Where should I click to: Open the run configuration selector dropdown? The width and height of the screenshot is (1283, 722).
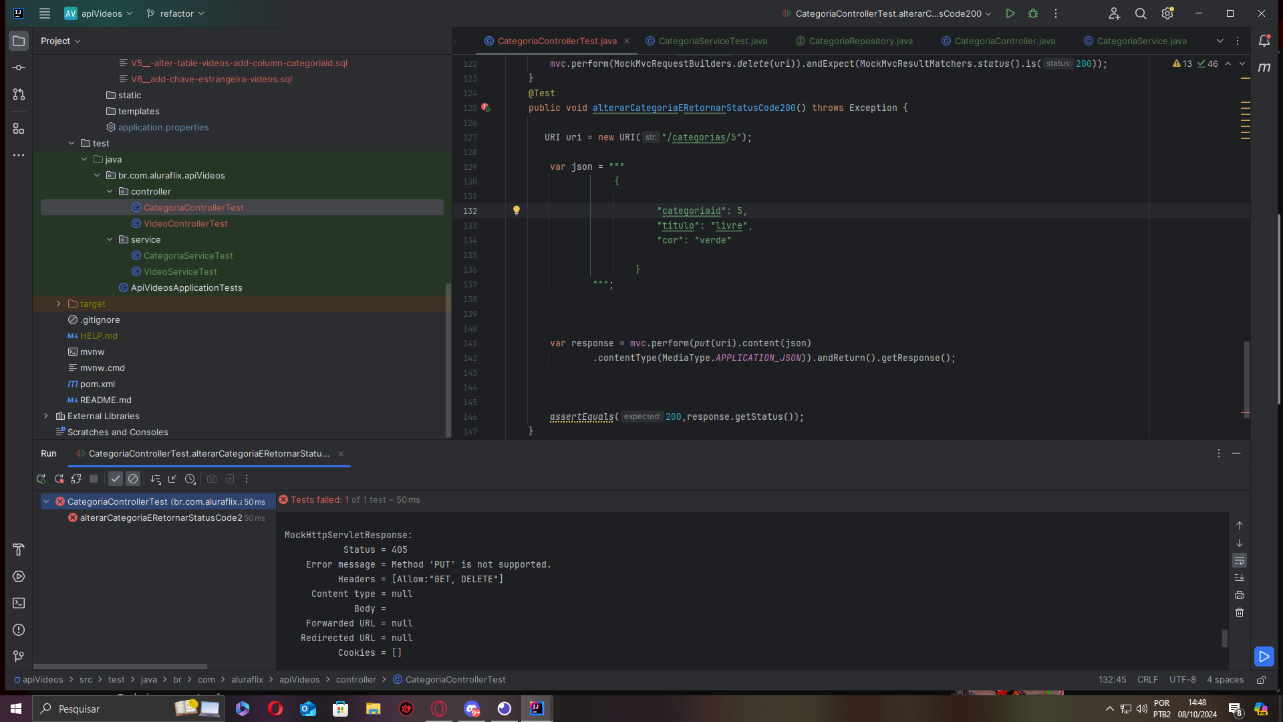[887, 13]
